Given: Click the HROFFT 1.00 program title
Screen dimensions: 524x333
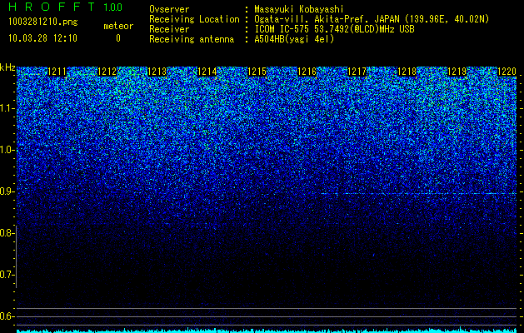Looking at the screenshot, I should click(65, 7).
